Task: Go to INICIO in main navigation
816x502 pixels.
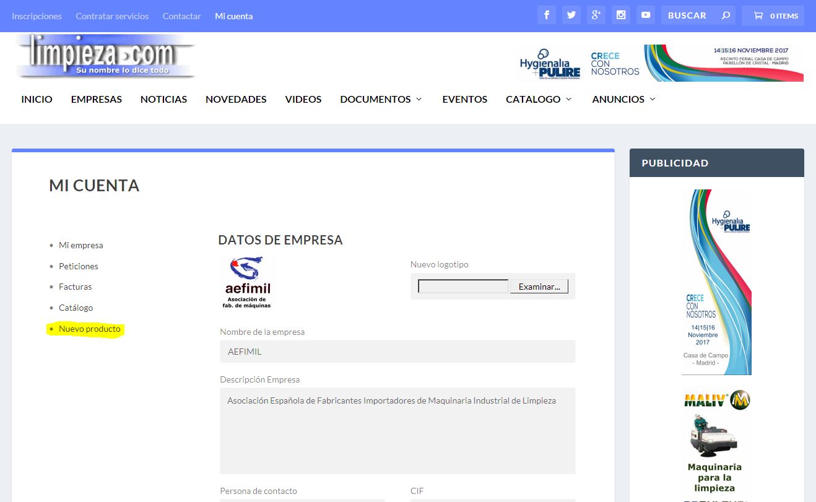Action: click(37, 99)
